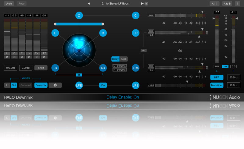The image size is (244, 149).
Task: Open the settings gear panel
Action: [x=55, y=85]
